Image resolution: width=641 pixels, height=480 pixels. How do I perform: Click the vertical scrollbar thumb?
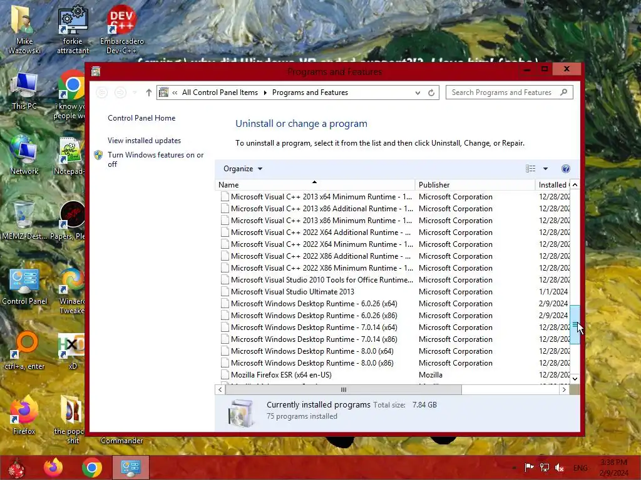pyautogui.click(x=575, y=325)
